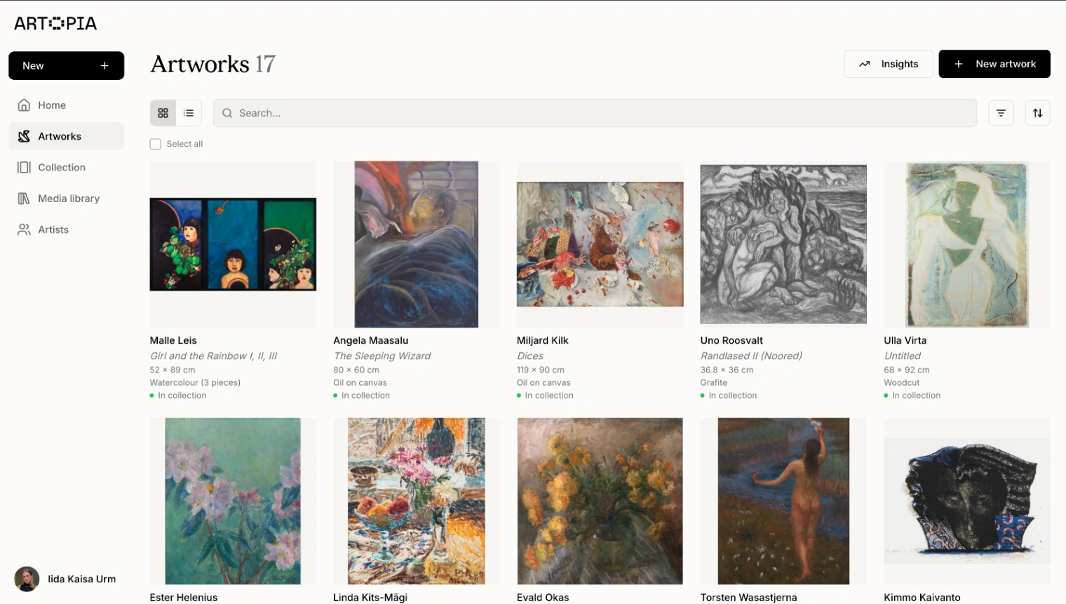Click title Dices
This screenshot has height=604, width=1066.
click(x=530, y=356)
